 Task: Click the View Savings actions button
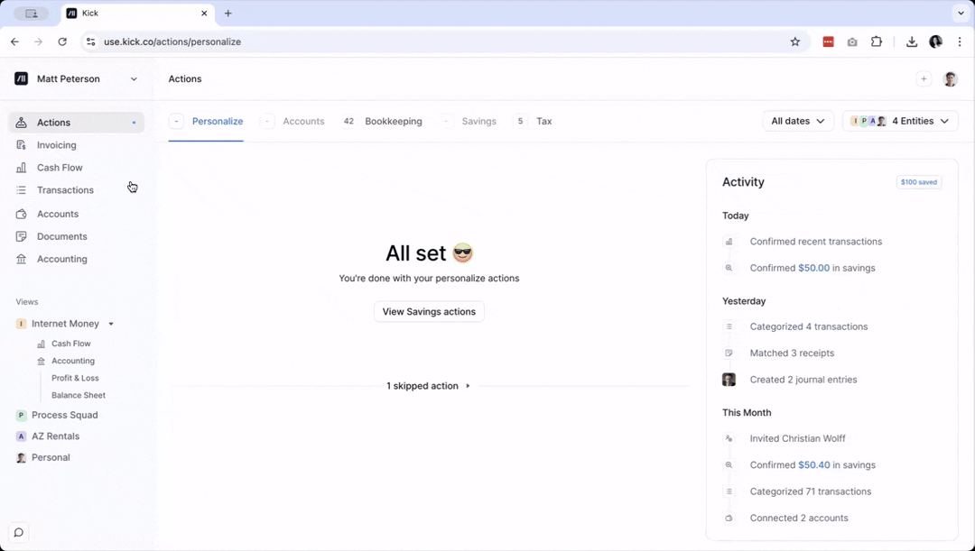(429, 311)
